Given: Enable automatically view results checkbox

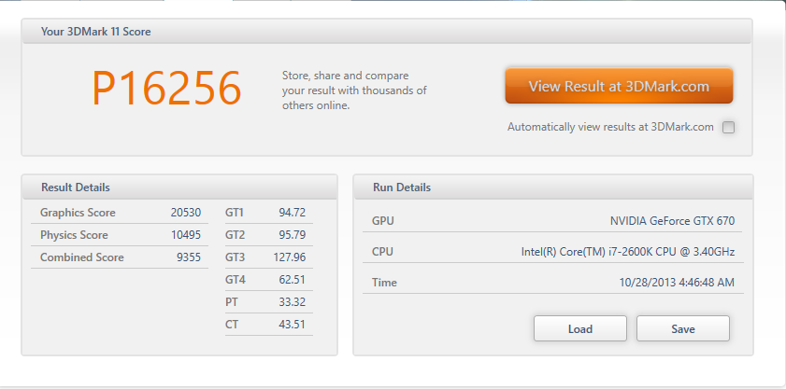Looking at the screenshot, I should click(x=729, y=128).
